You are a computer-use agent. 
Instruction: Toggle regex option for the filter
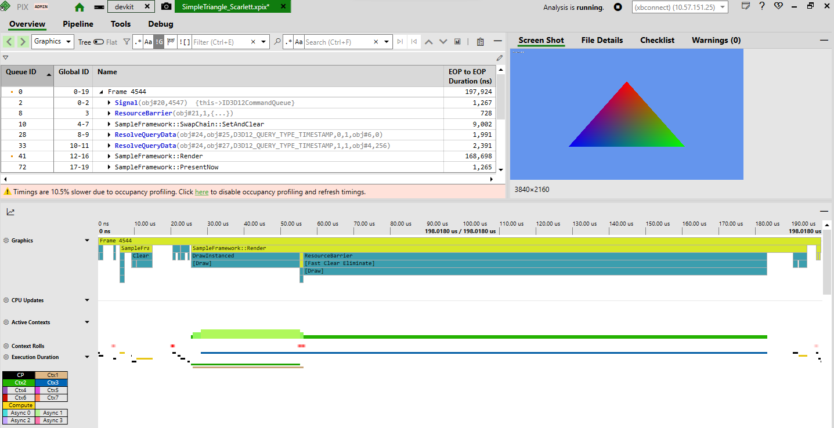tap(138, 42)
